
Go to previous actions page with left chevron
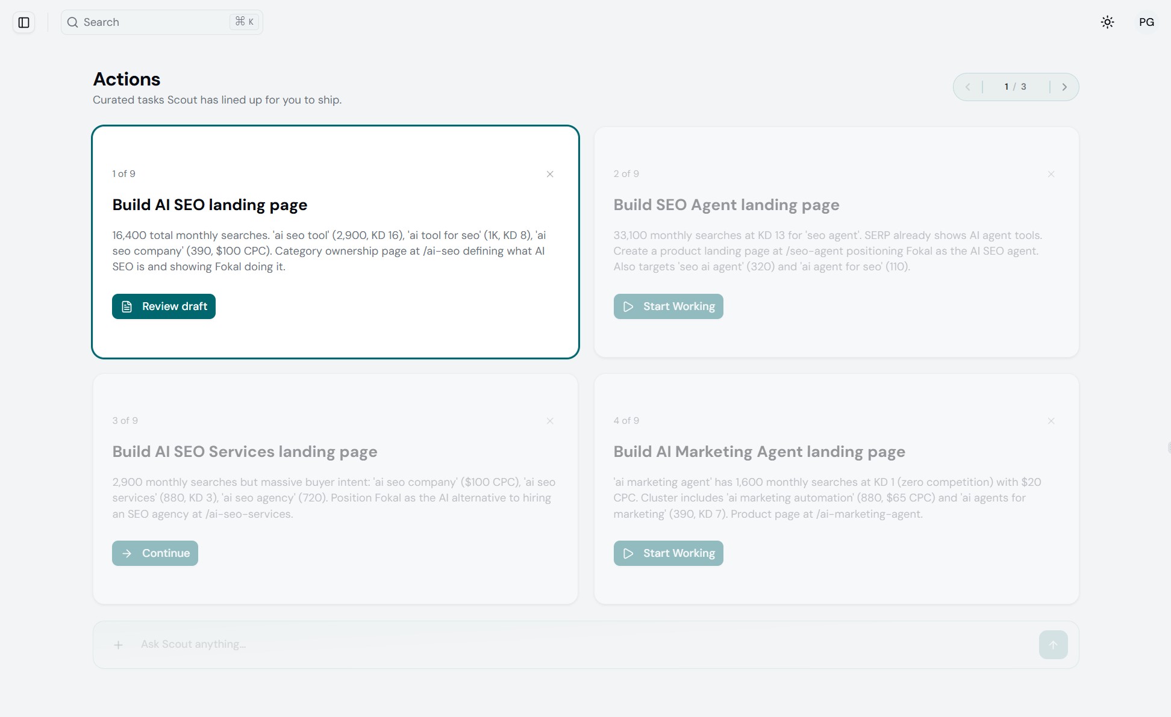tap(968, 87)
